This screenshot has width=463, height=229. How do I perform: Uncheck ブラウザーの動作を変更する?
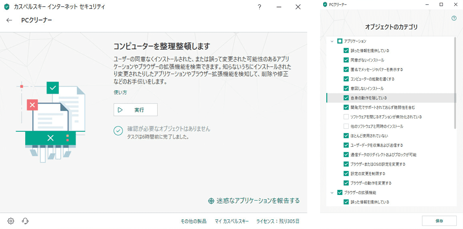click(x=346, y=183)
